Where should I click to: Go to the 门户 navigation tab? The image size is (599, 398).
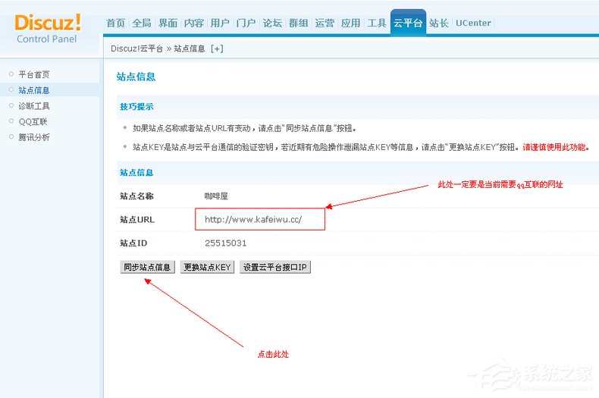pos(246,23)
